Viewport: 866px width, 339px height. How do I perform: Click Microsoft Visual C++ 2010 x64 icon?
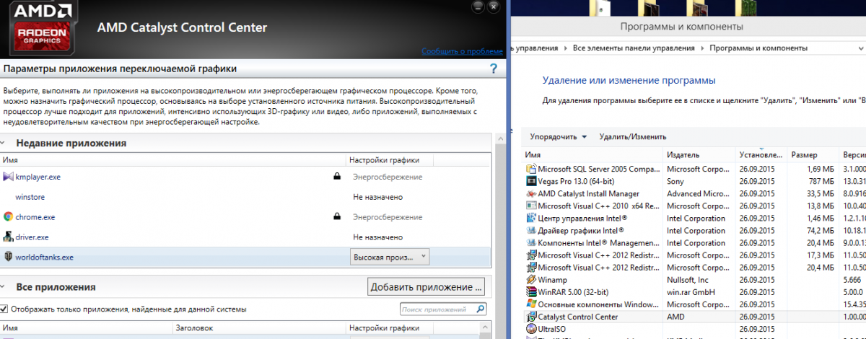coord(531,206)
